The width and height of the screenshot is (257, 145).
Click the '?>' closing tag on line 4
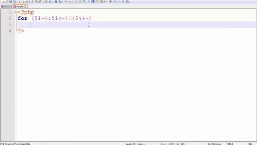click(21, 31)
